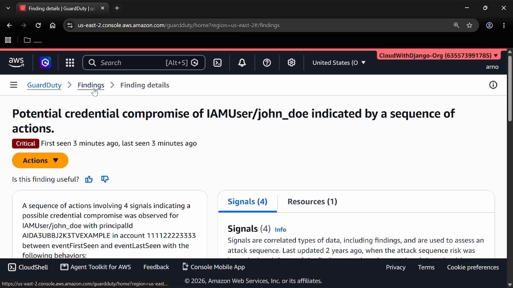View site information icon in address bar
Screen dimensions: 513x288
coord(70,25)
